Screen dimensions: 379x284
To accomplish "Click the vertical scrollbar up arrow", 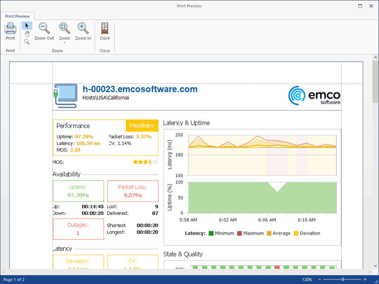I will tap(375, 58).
